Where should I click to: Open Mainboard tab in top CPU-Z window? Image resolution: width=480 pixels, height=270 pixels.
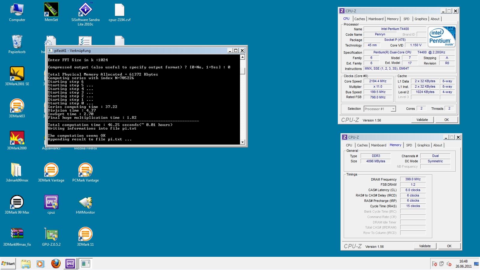tap(376, 19)
